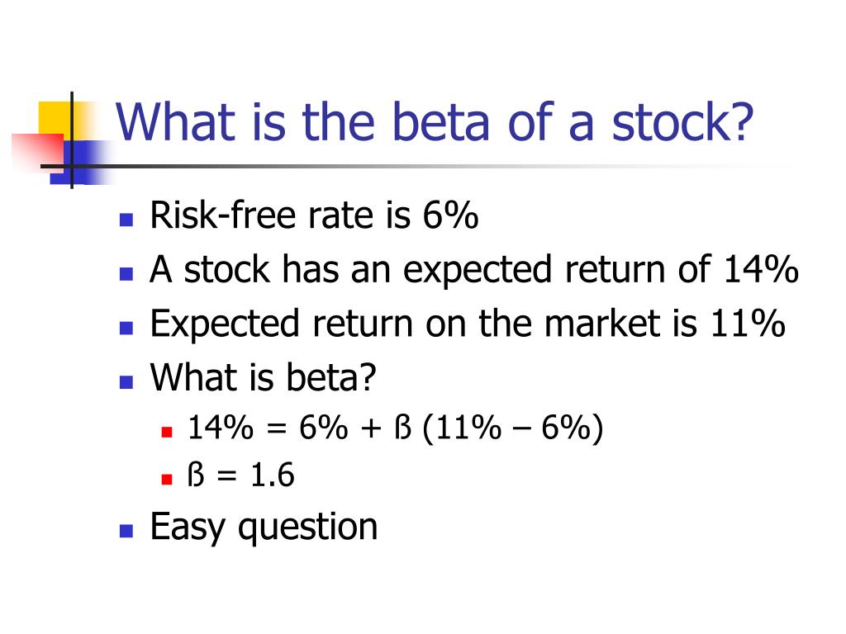Select the line 'Expected return on the market is 11%'

coord(468,324)
